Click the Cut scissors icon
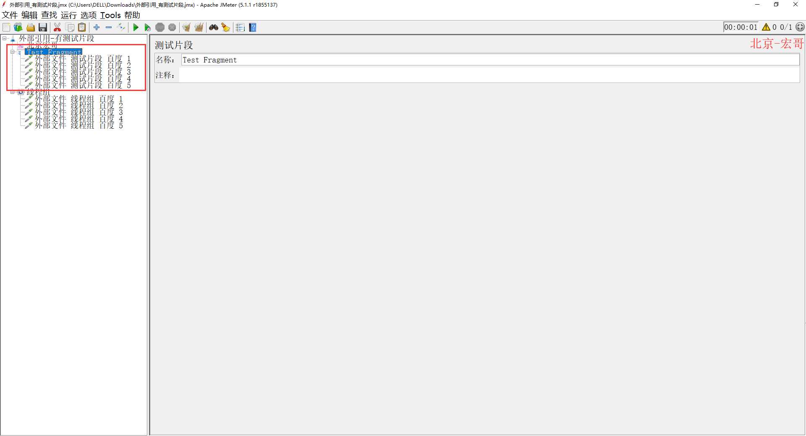806x436 pixels. click(x=58, y=27)
